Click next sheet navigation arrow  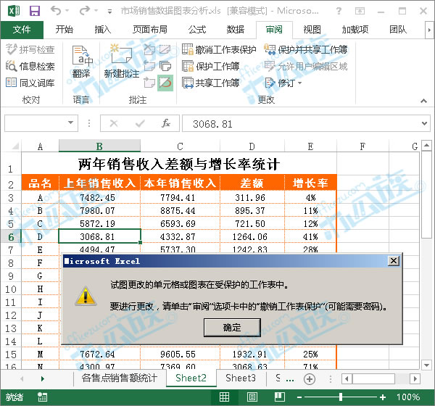pyautogui.click(x=43, y=378)
